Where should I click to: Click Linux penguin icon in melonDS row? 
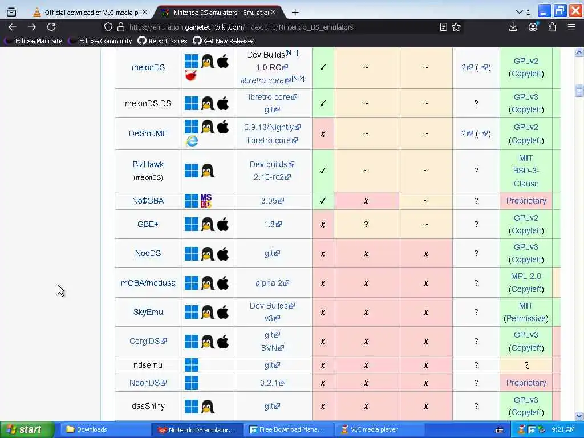(x=208, y=61)
